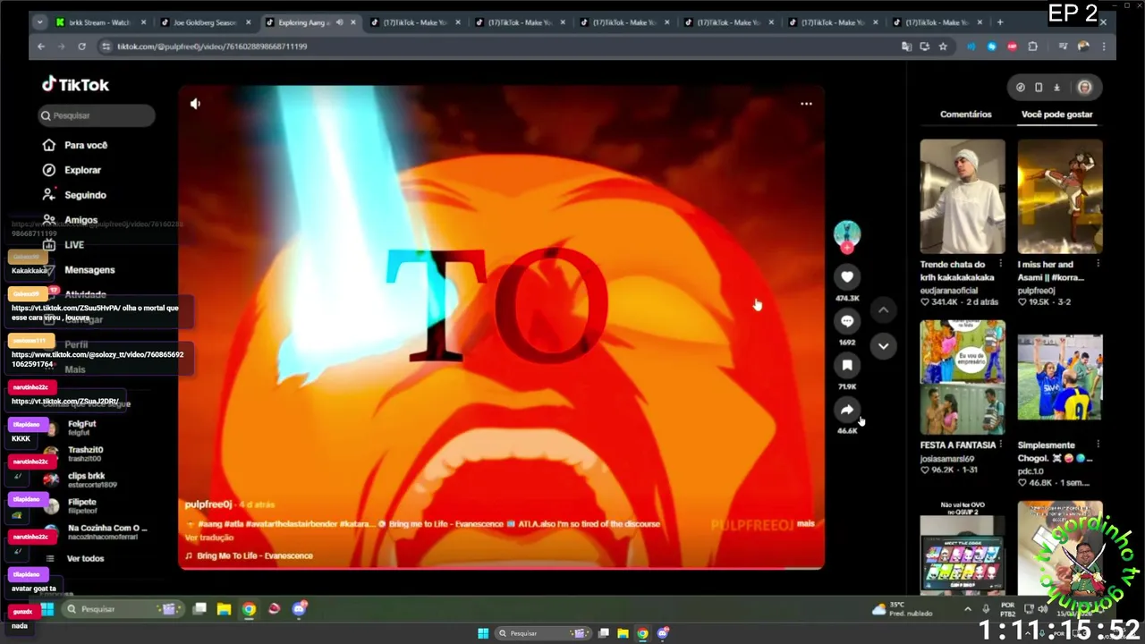Image resolution: width=1145 pixels, height=644 pixels.
Task: Open the FESTA A FANTASIA video thumbnail
Action: (x=963, y=377)
